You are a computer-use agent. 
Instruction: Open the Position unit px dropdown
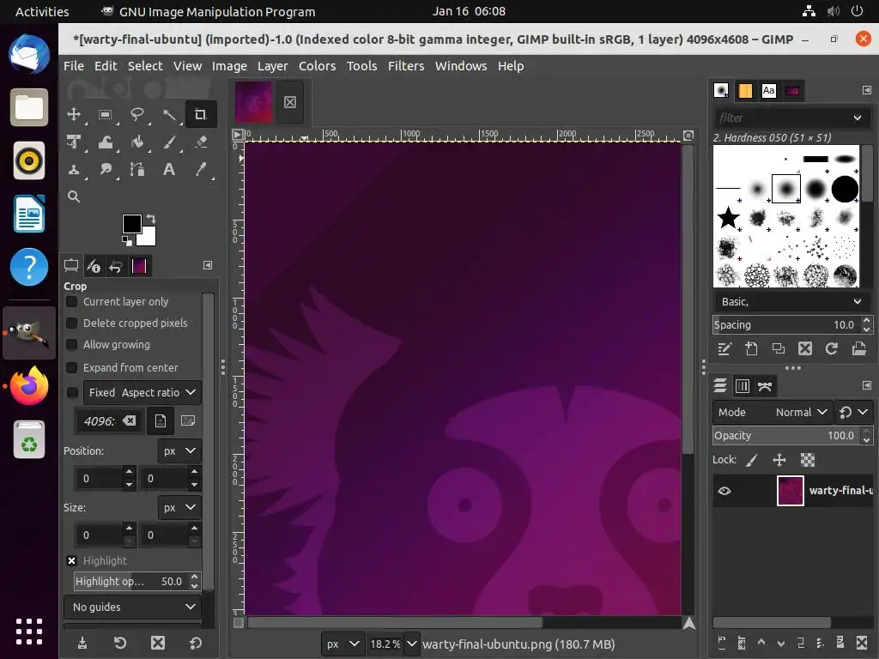[x=179, y=450]
